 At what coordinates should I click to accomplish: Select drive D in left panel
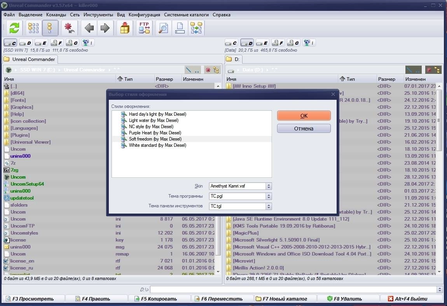26,43
